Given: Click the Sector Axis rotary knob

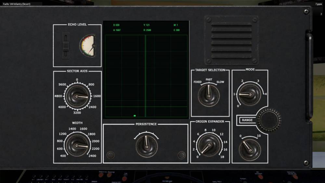Looking at the screenshot, I should point(78,96).
